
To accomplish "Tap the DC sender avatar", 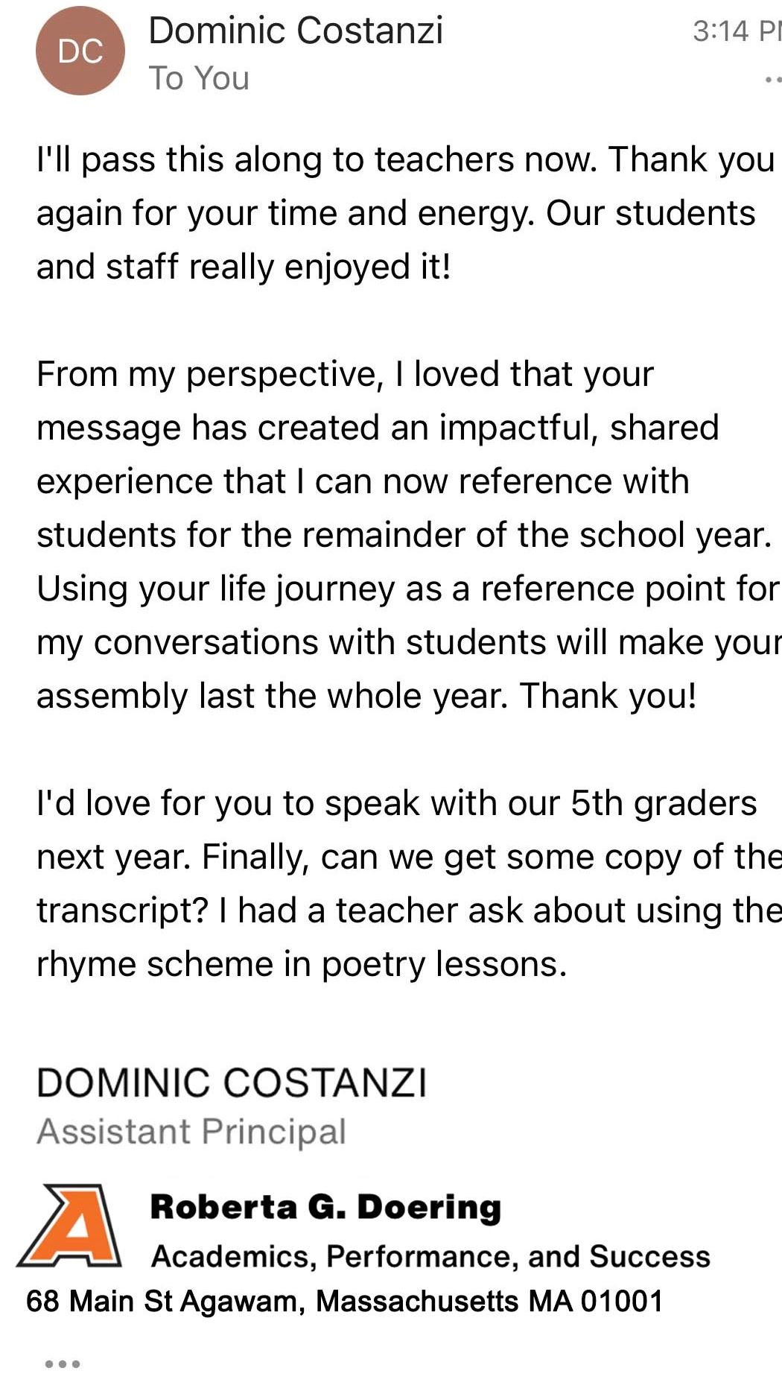I will click(80, 51).
